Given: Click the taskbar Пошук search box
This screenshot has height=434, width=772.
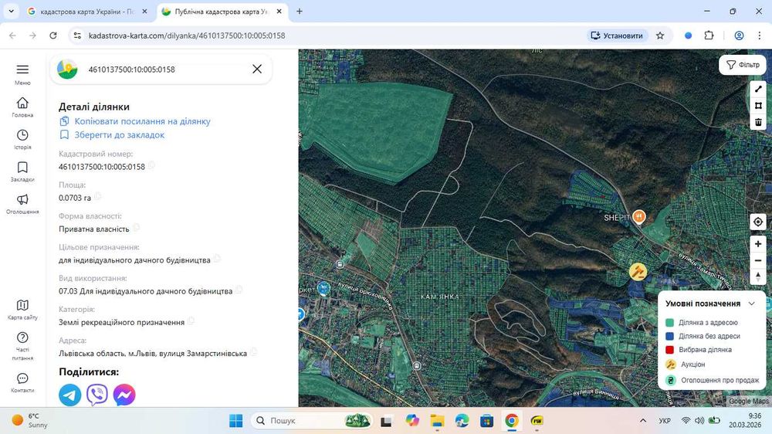Looking at the screenshot, I should click(x=313, y=421).
